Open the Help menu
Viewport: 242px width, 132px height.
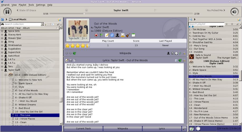tap(50, 5)
